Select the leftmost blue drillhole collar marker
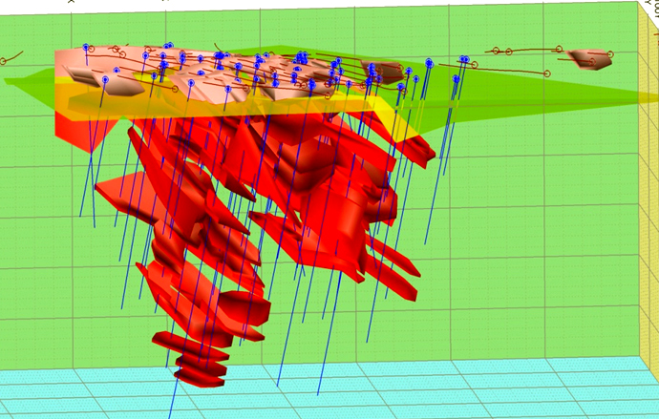Viewport: 659px width, 419px height. tap(85, 47)
